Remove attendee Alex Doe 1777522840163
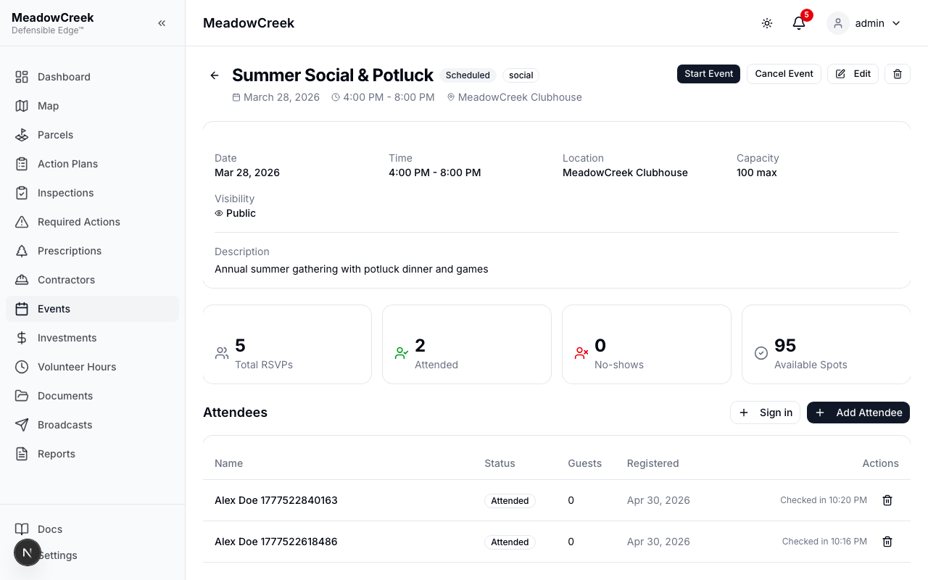Image resolution: width=928 pixels, height=580 pixels. coord(887,500)
